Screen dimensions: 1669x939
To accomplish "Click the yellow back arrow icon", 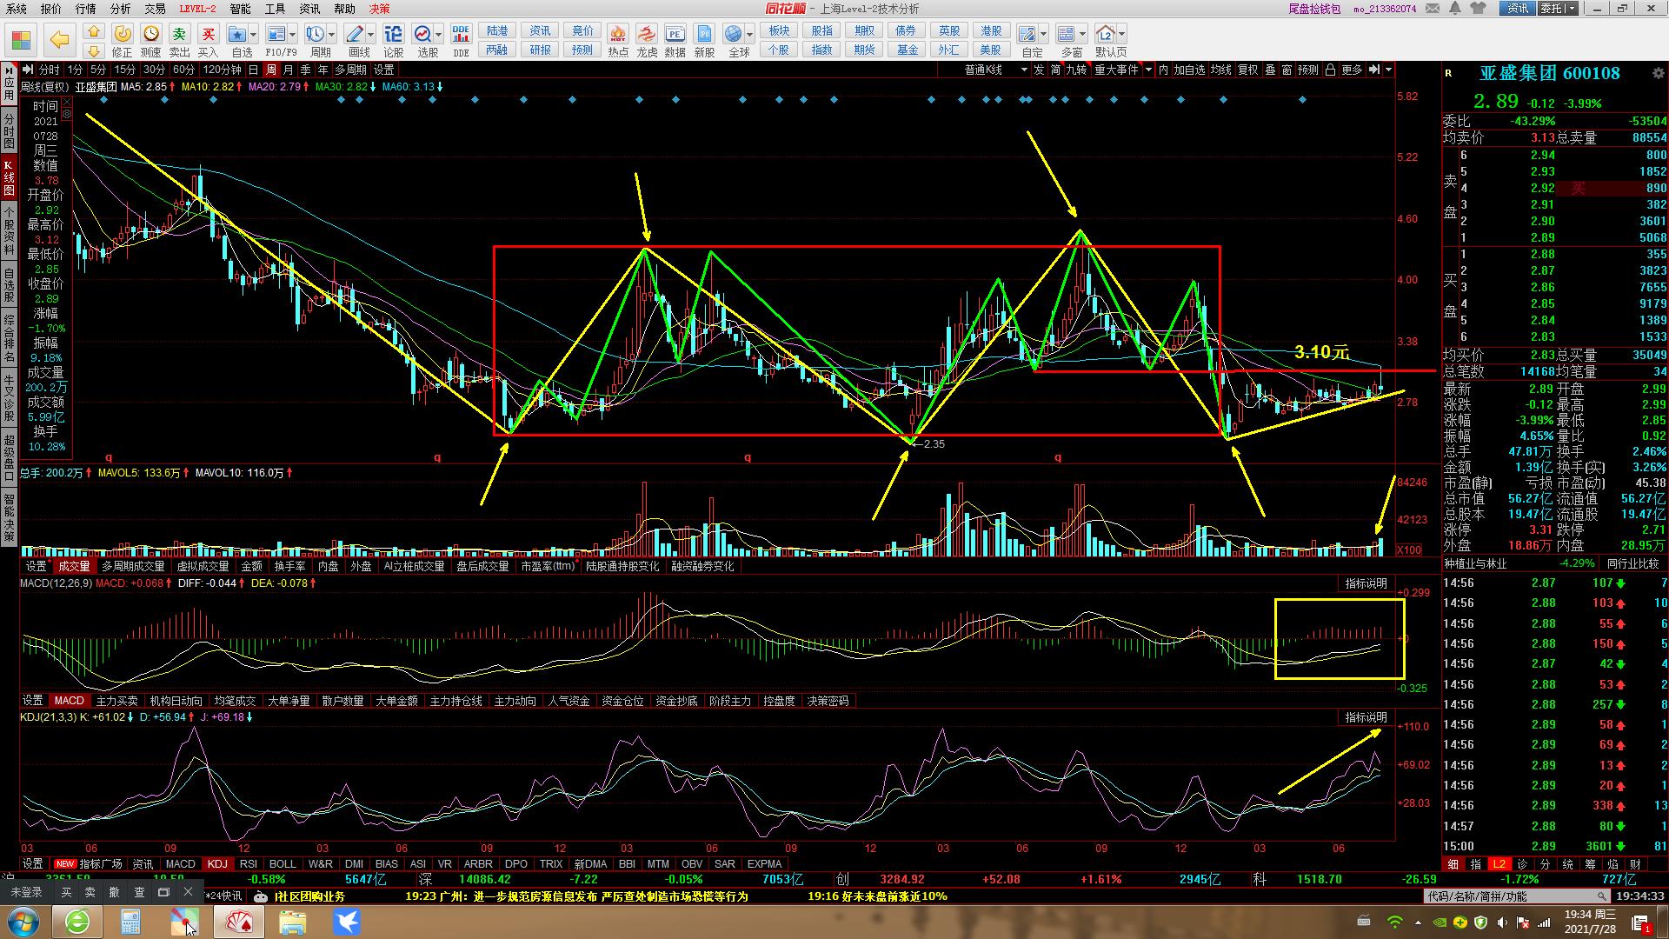I will 59,39.
